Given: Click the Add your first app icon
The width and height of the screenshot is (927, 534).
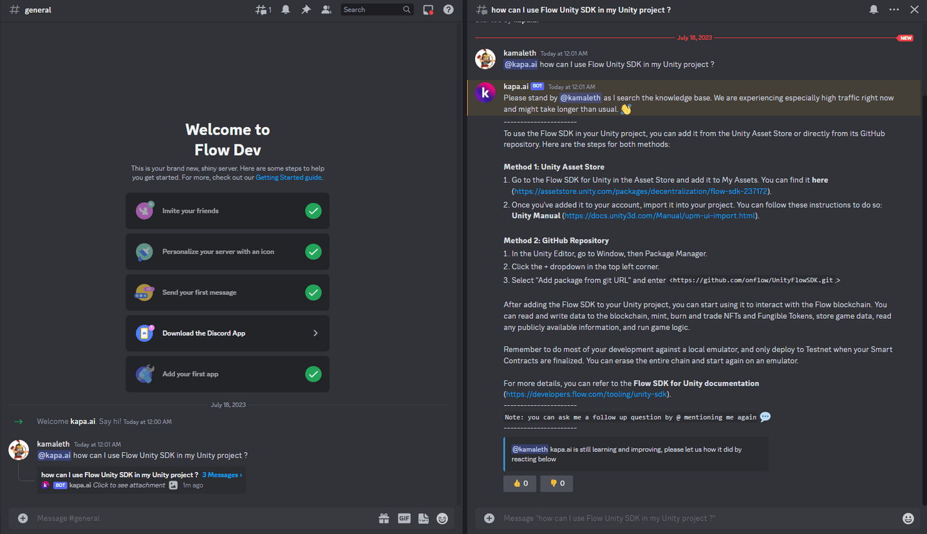Looking at the screenshot, I should (x=145, y=374).
